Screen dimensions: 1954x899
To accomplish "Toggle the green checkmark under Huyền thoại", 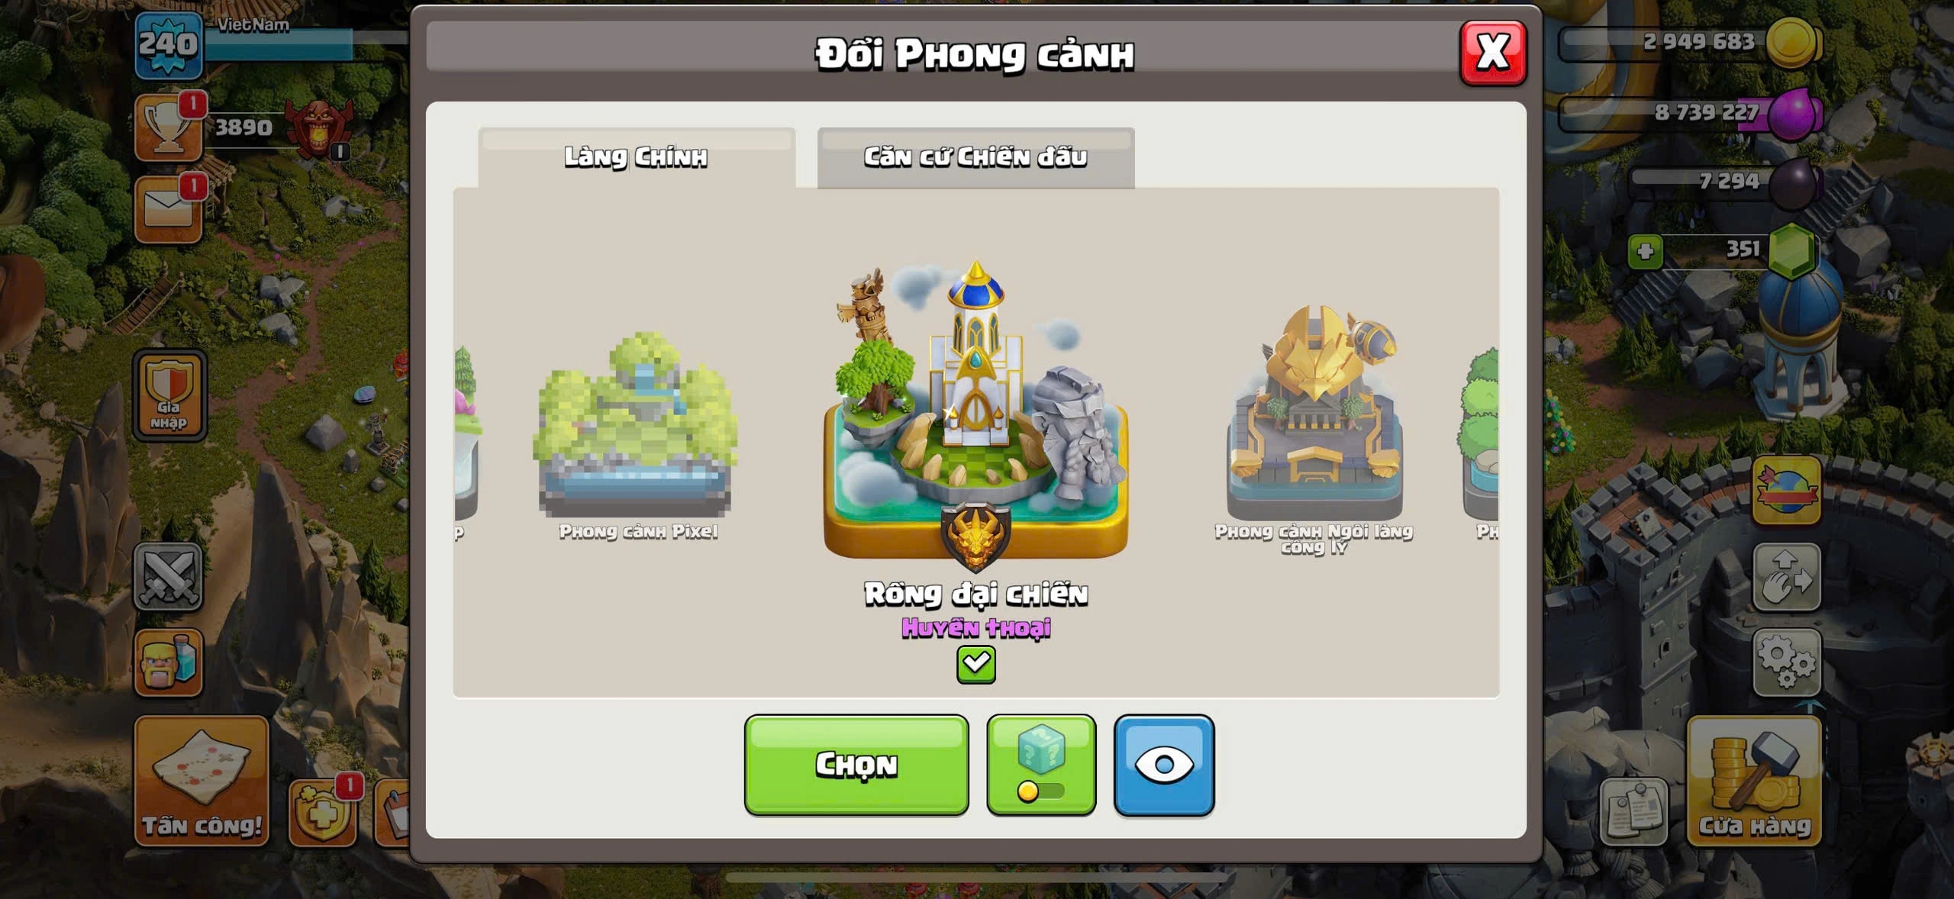I will click(975, 665).
